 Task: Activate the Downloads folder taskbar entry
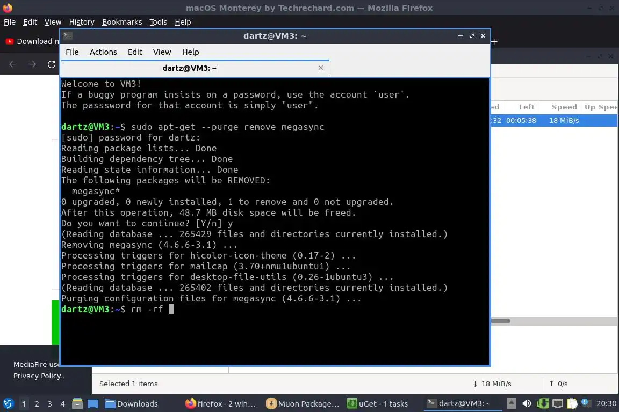click(x=132, y=404)
